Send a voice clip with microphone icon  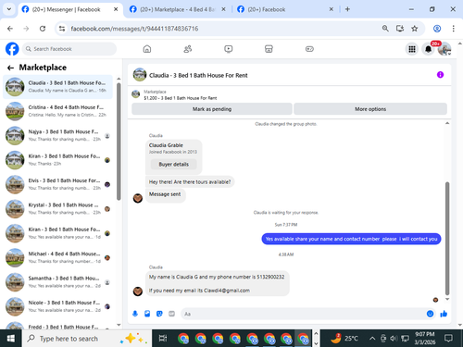[x=135, y=314]
